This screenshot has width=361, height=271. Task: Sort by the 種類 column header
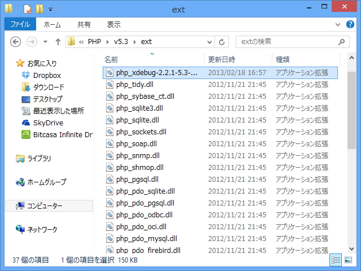(283, 60)
